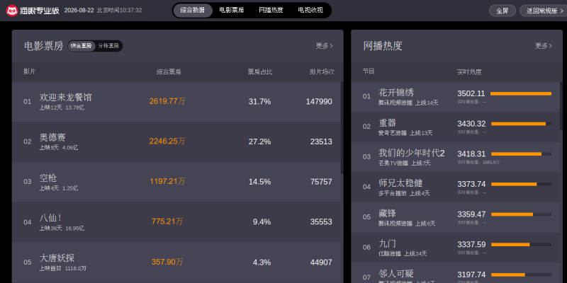Open the show 重器

point(387,123)
